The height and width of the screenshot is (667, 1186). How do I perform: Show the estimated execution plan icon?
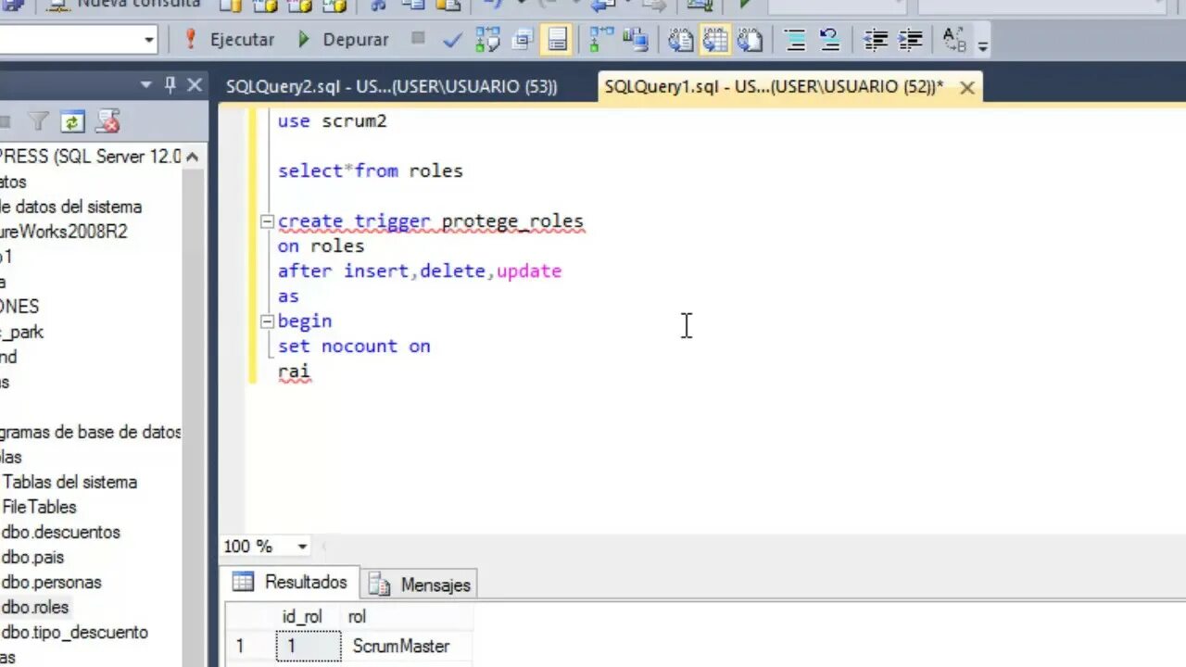[487, 40]
